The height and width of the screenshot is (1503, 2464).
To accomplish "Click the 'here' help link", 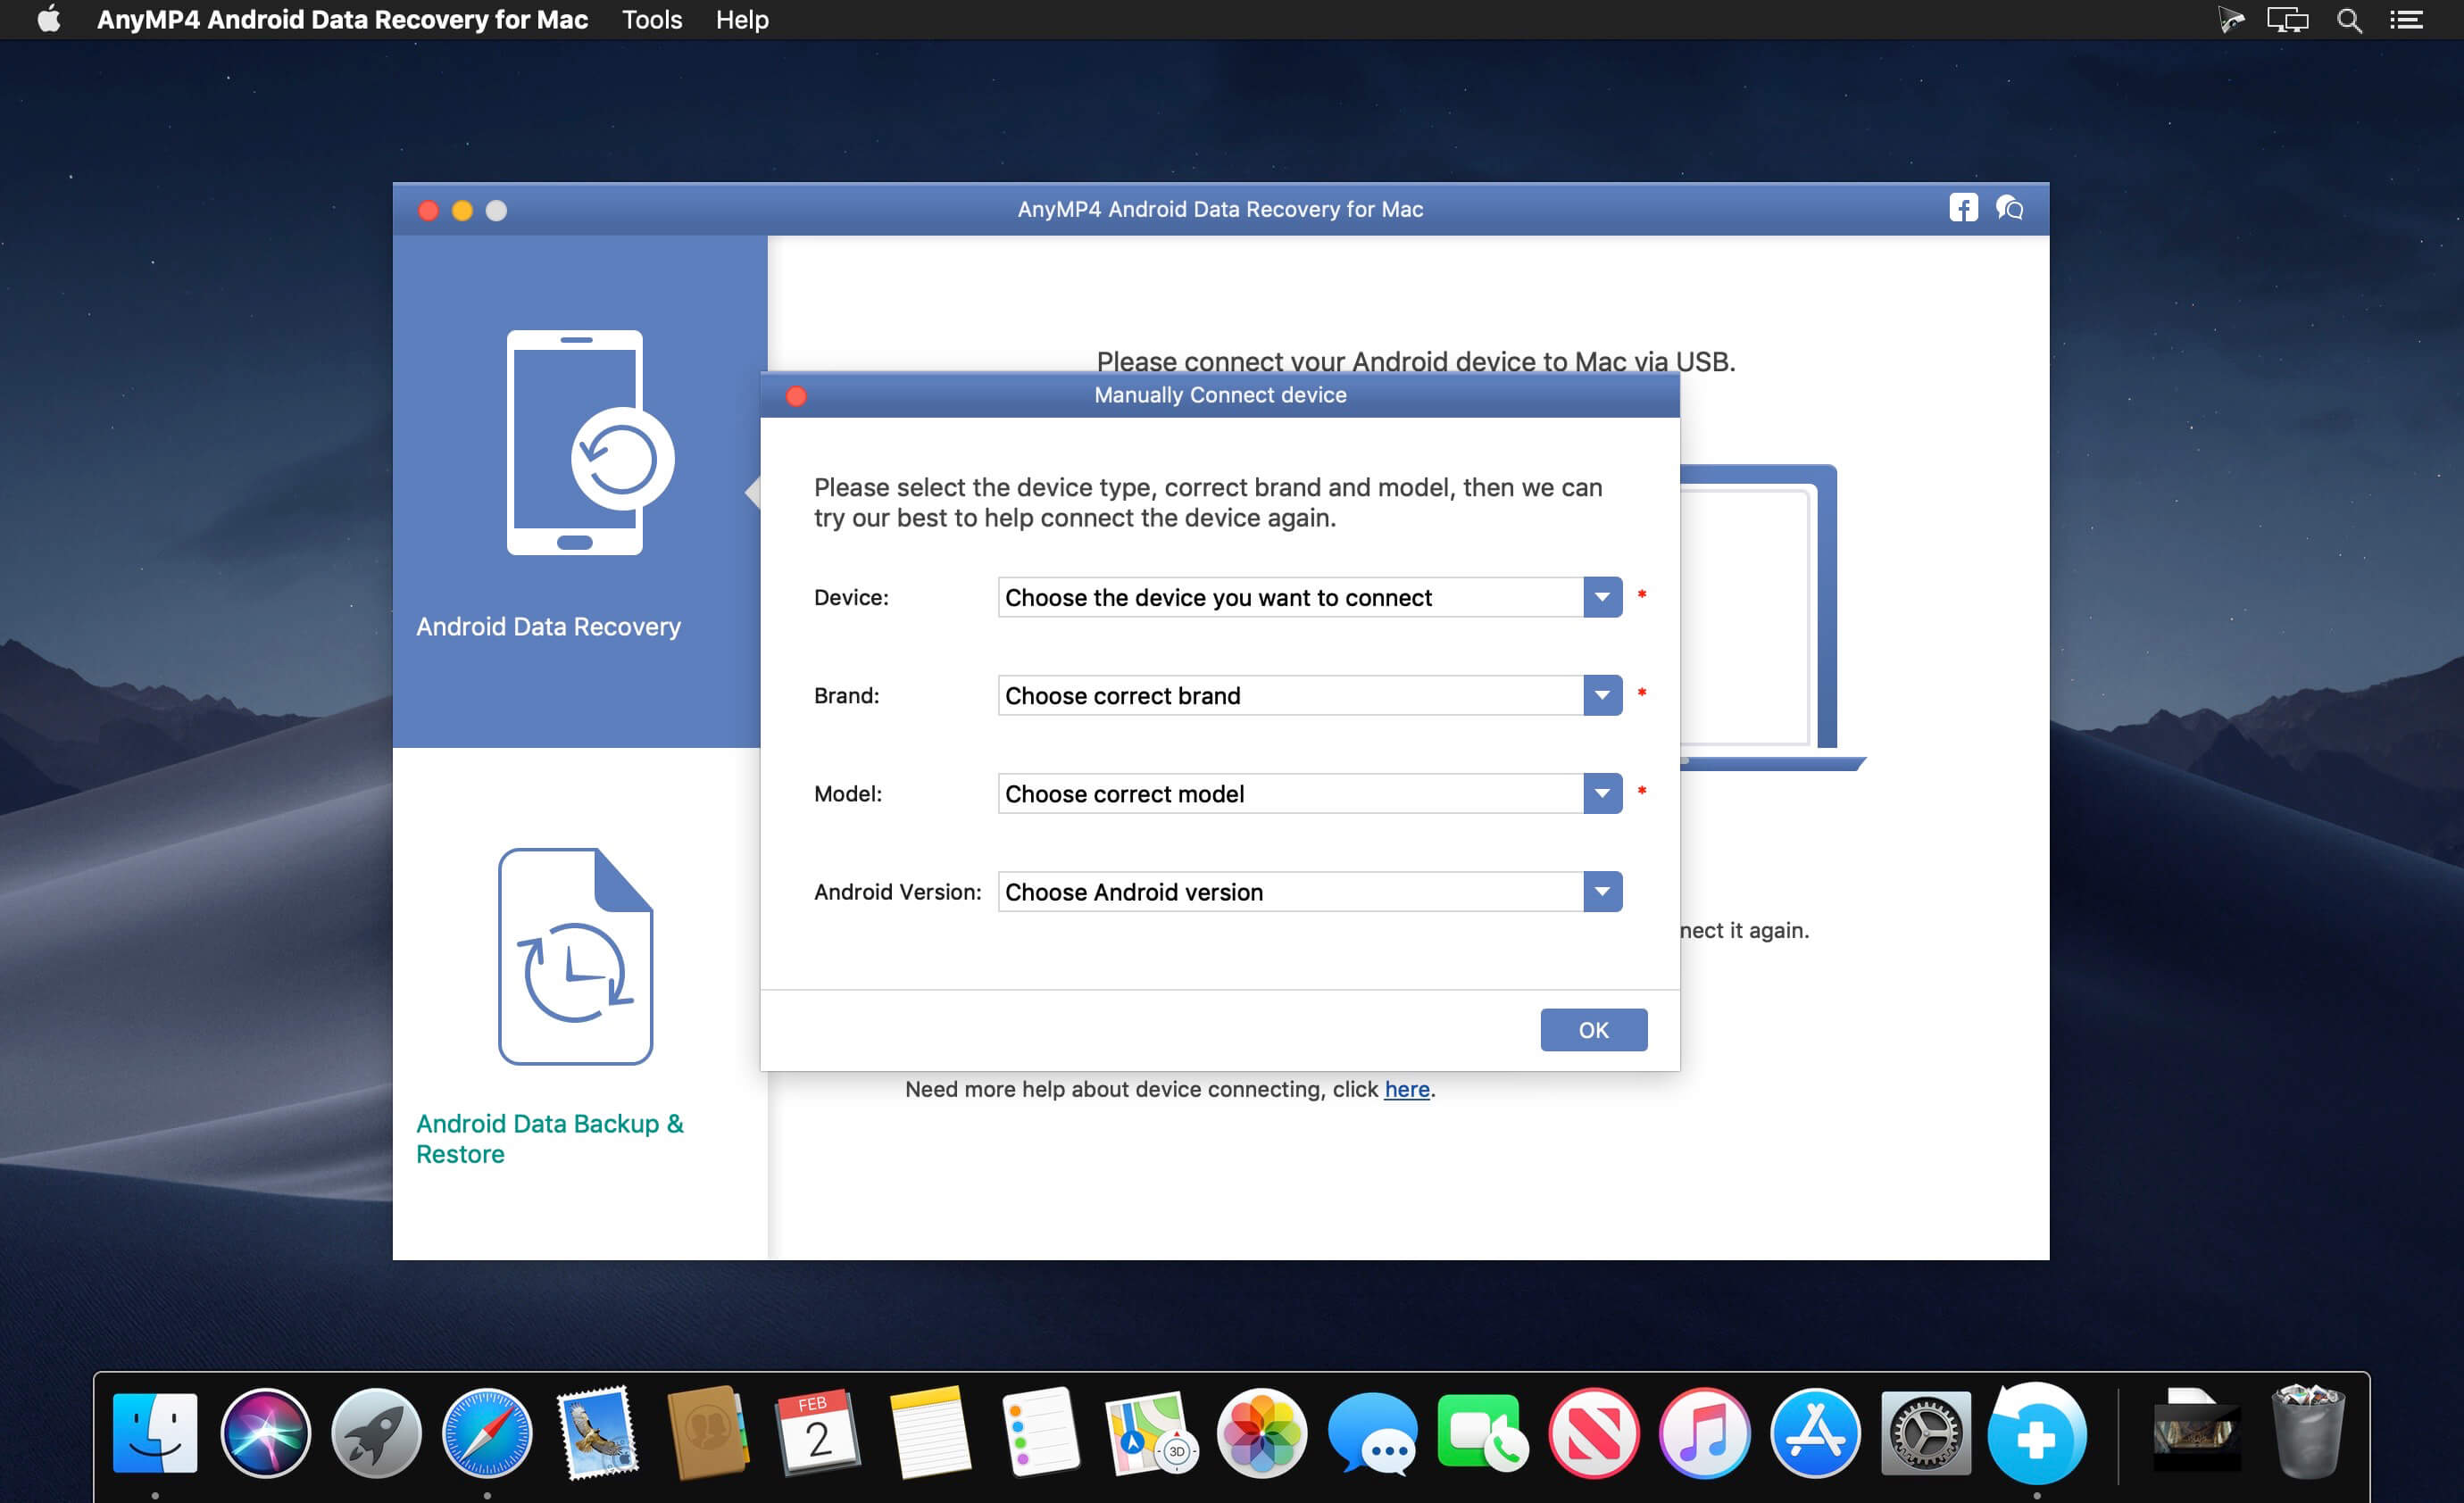I will 1406,1089.
